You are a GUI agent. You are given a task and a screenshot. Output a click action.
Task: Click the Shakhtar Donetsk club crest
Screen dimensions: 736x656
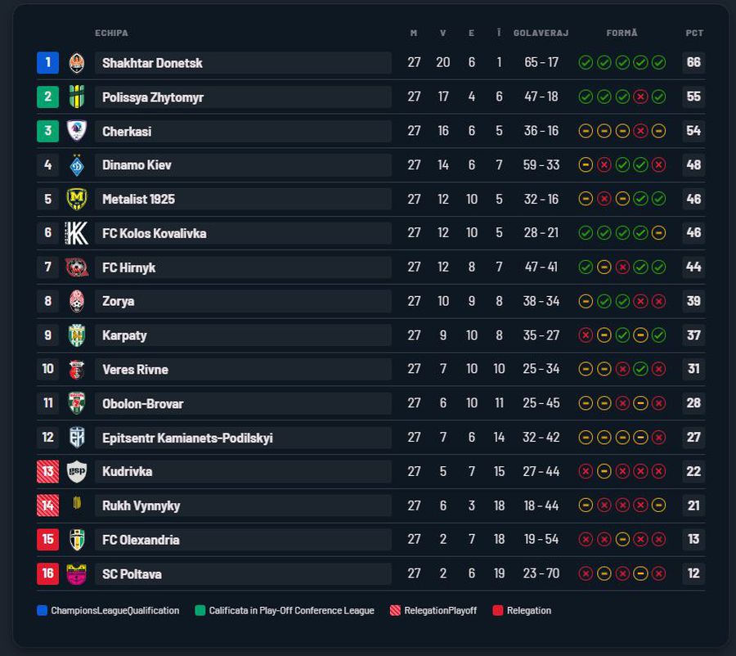click(77, 63)
